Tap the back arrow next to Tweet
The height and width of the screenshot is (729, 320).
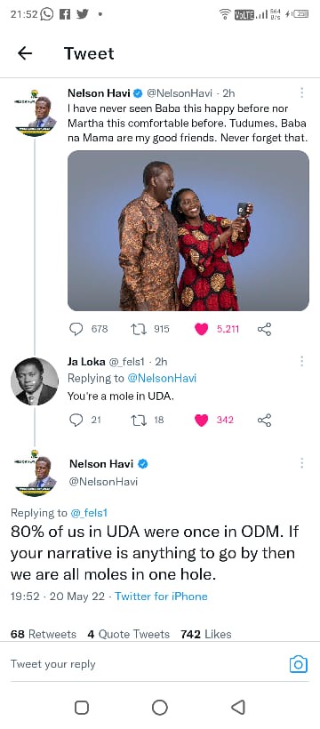[x=25, y=53]
